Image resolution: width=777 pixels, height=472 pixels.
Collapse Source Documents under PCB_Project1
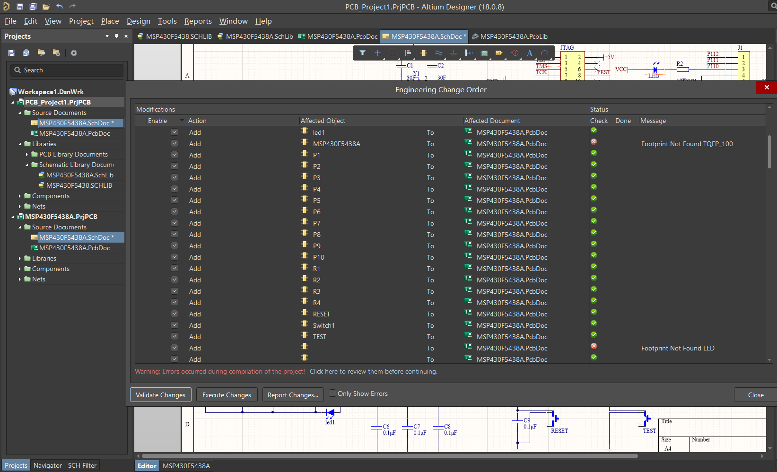(20, 113)
